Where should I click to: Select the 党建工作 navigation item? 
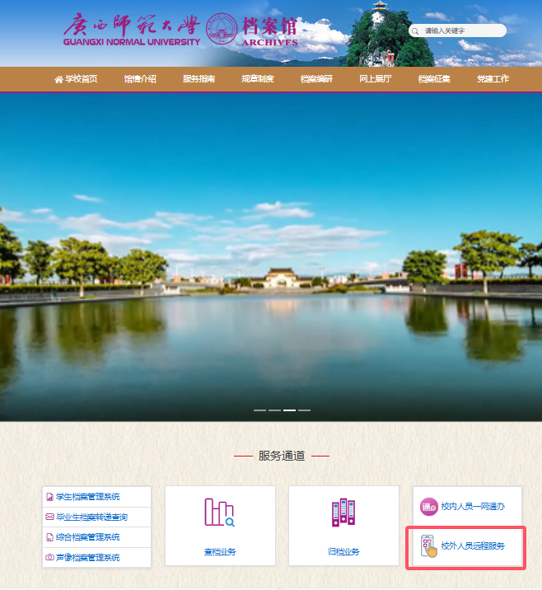(493, 79)
